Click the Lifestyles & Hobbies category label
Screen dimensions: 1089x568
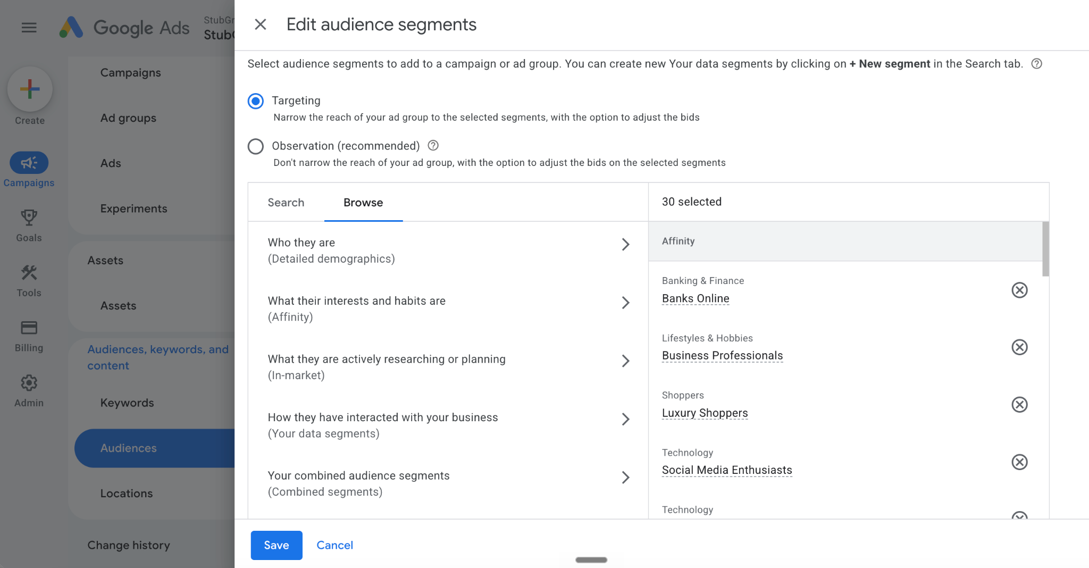point(707,338)
